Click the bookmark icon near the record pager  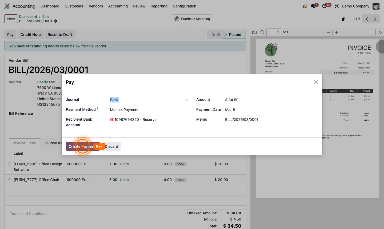pyautogui.click(x=343, y=19)
